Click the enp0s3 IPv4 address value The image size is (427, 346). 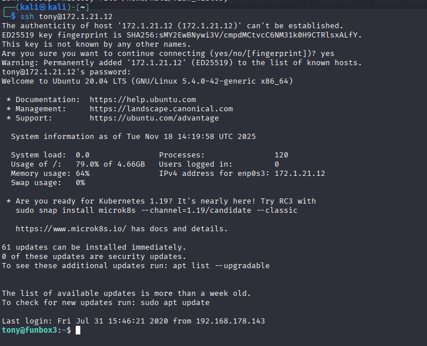point(300,174)
